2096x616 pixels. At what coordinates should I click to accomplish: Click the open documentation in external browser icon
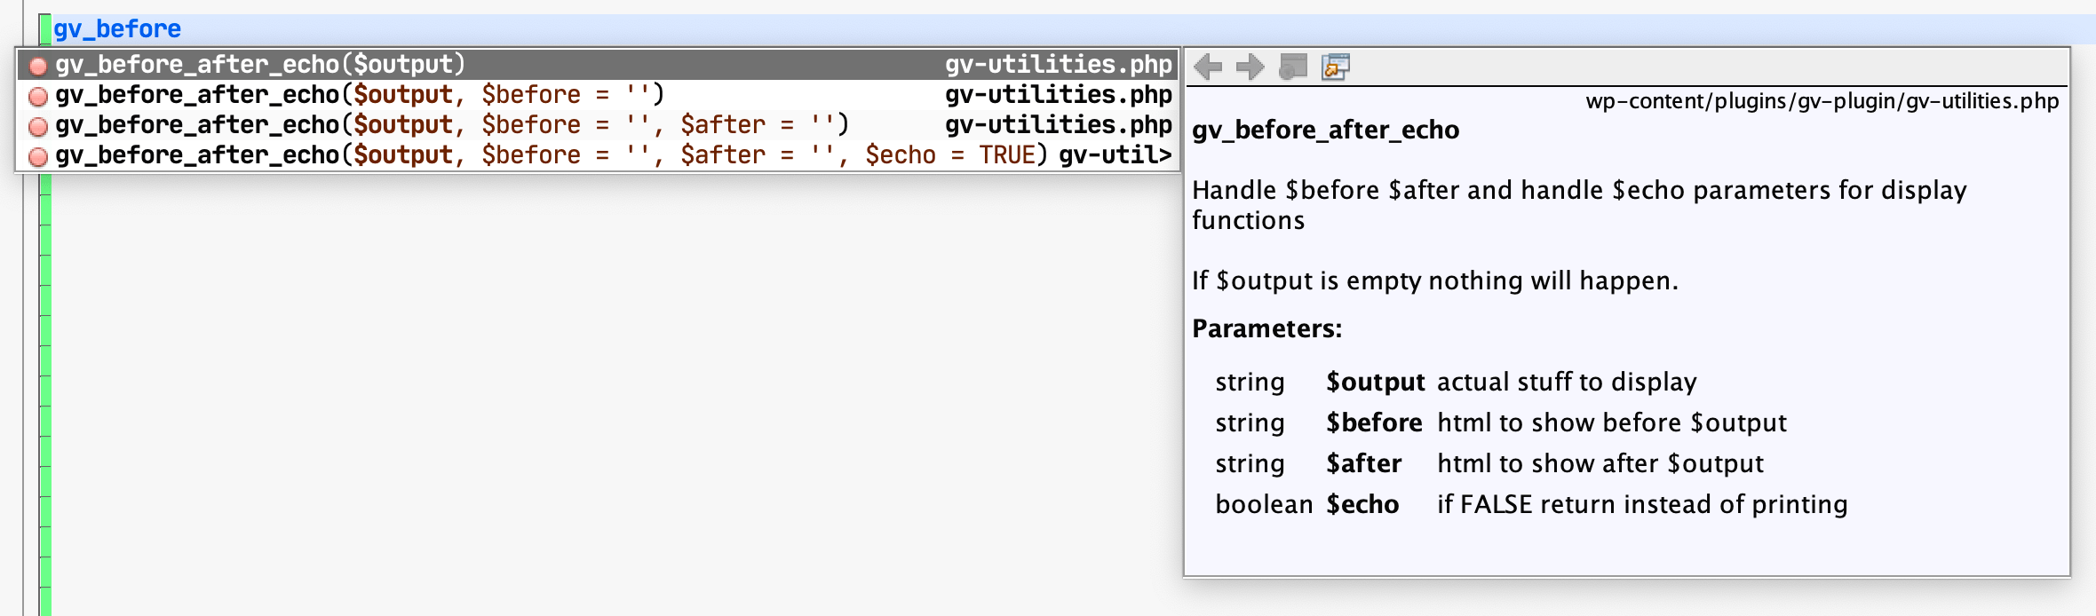1335,67
